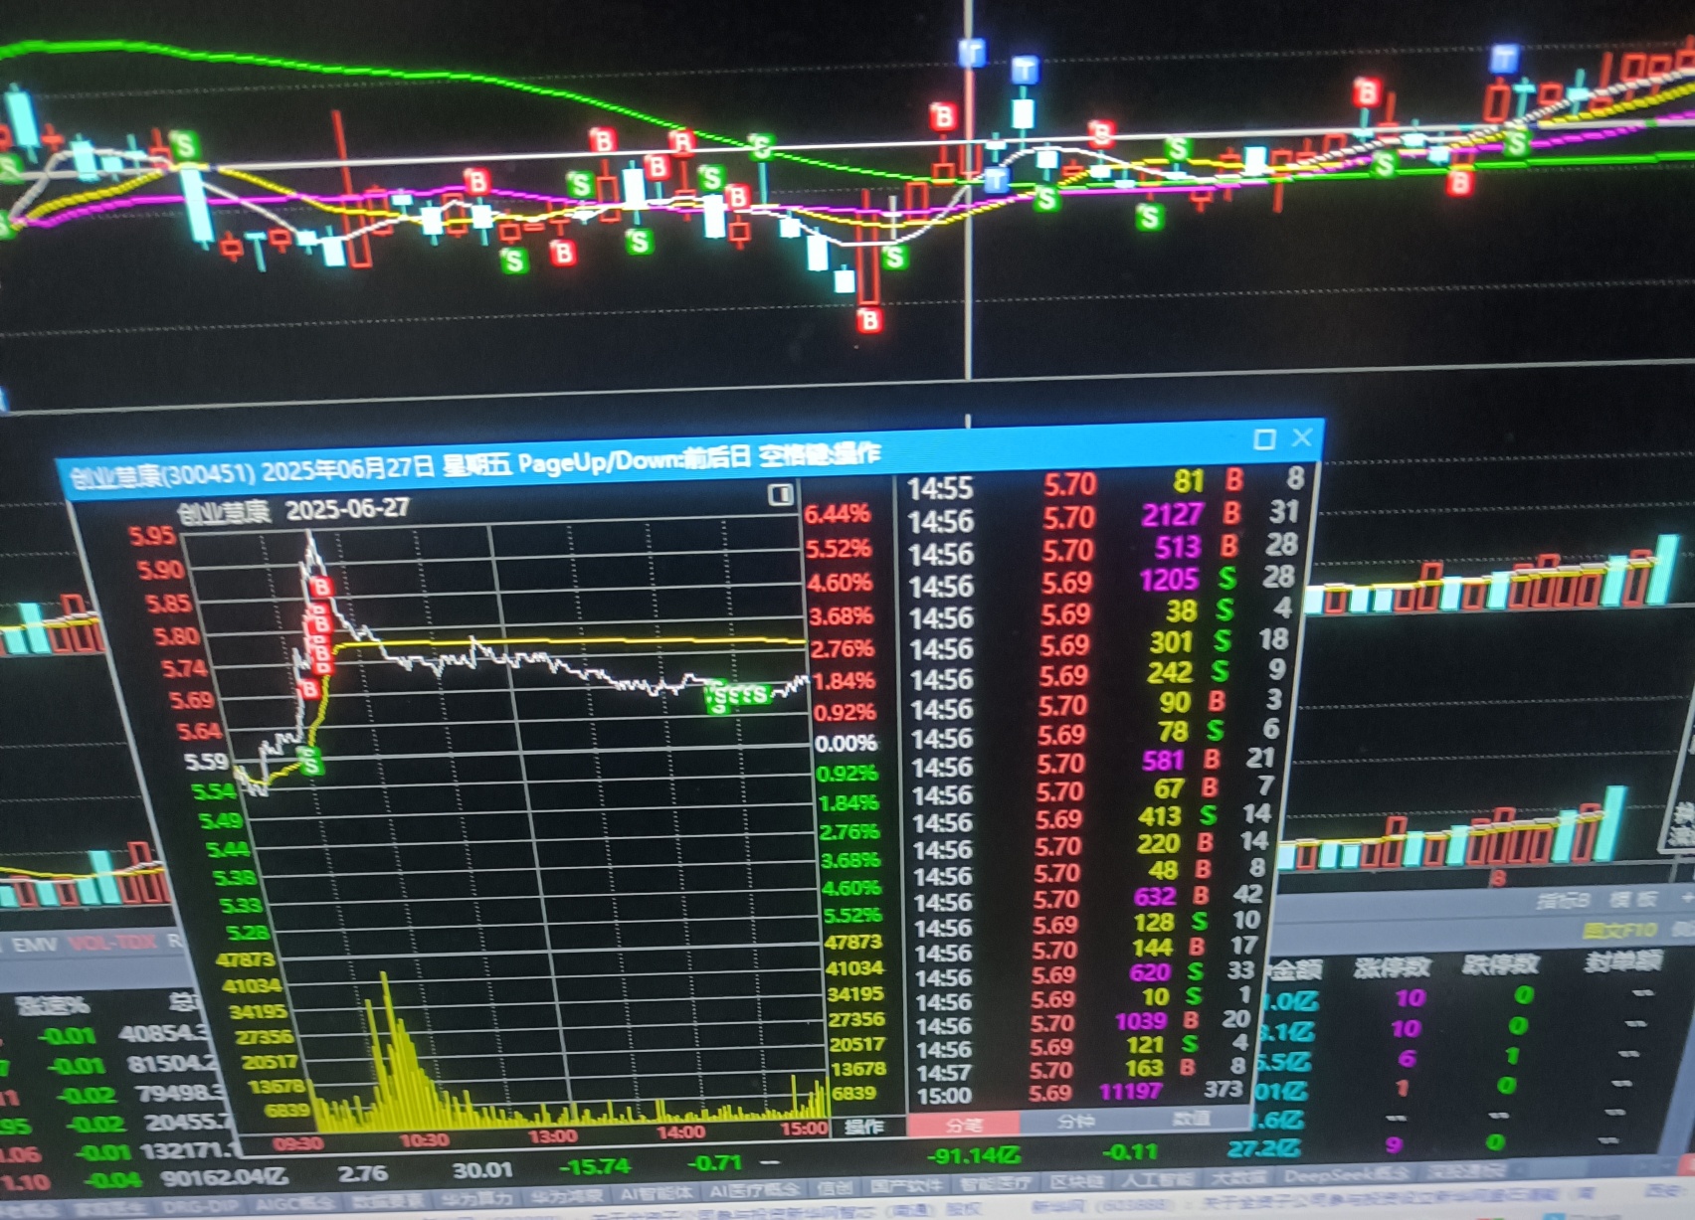Open the 模板 option in the right panel
Image resolution: width=1695 pixels, height=1220 pixels.
click(x=1633, y=899)
